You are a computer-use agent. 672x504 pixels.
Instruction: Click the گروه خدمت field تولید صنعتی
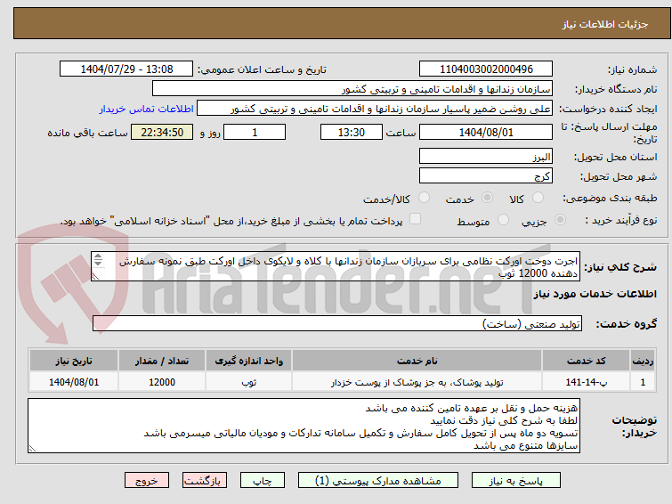[x=337, y=323]
